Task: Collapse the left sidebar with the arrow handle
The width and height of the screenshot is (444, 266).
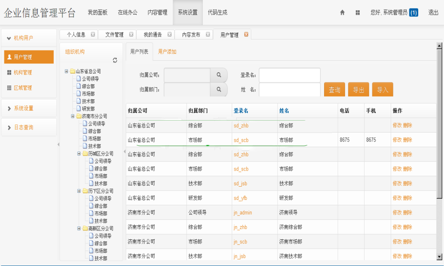Action: 58,145
